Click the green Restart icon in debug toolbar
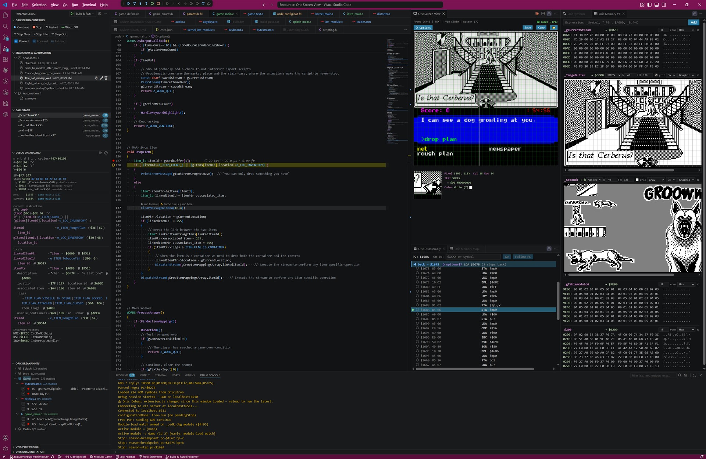The width and height of the screenshot is (706, 459). point(152,4)
